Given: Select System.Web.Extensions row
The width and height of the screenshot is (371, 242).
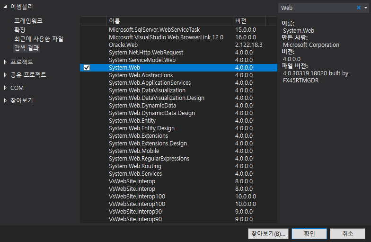Looking at the screenshot, I should coord(179,136).
